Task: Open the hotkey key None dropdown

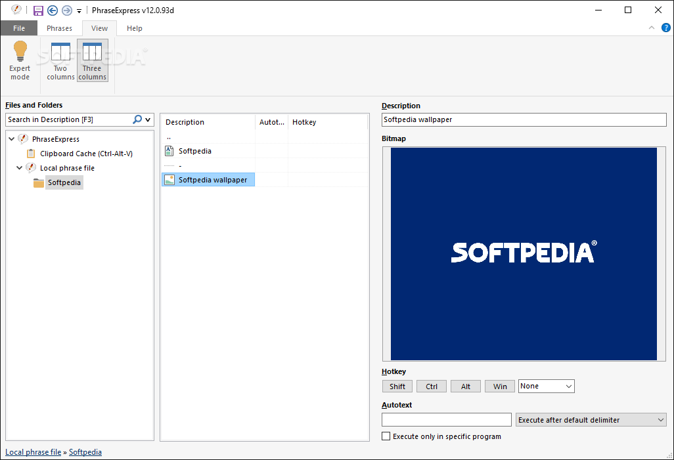Action: [547, 386]
